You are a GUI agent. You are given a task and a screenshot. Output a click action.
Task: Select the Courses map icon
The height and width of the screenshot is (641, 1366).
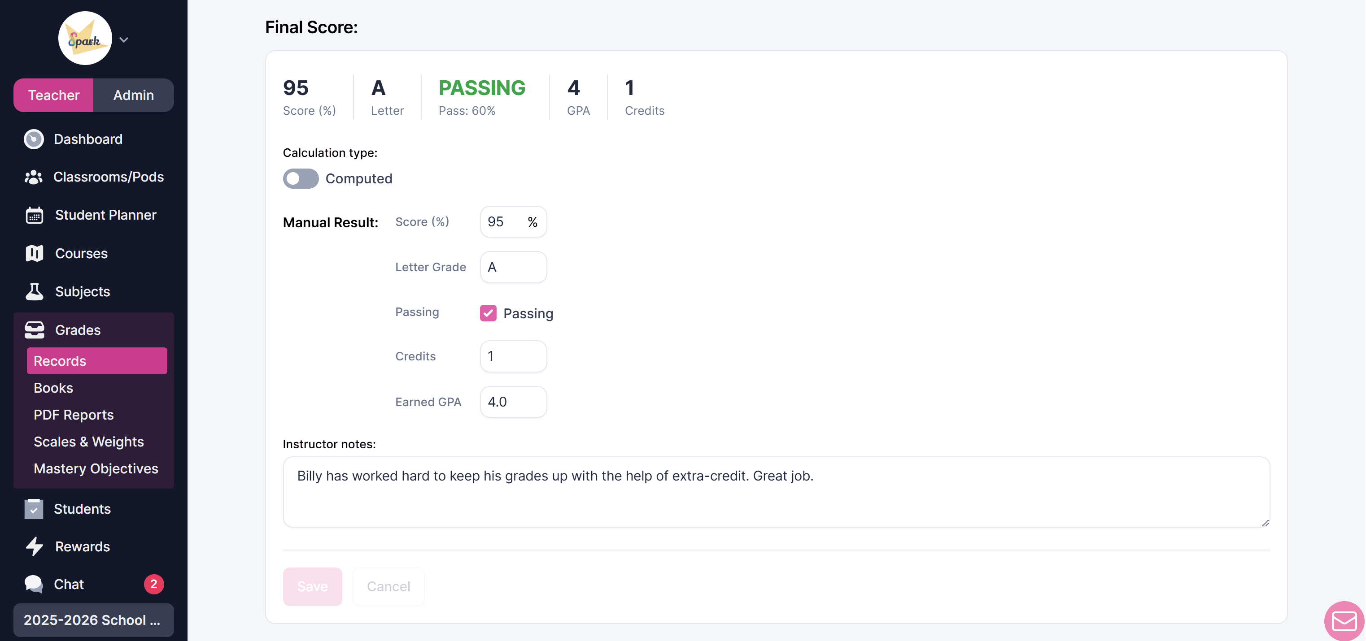pyautogui.click(x=35, y=253)
